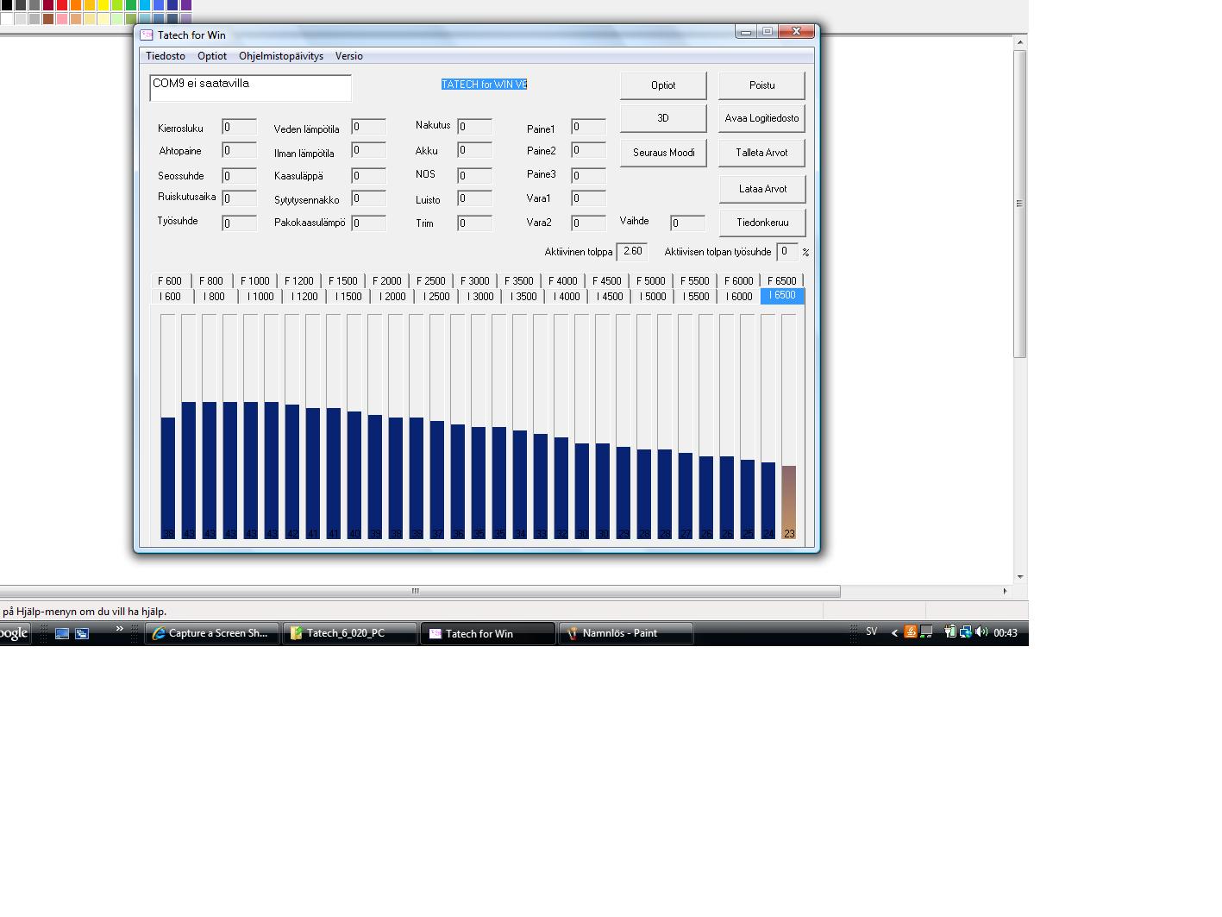Screen dimensions: 1222x917
Task: Open the Ohjelmistopäivitys menu
Action: 281,56
